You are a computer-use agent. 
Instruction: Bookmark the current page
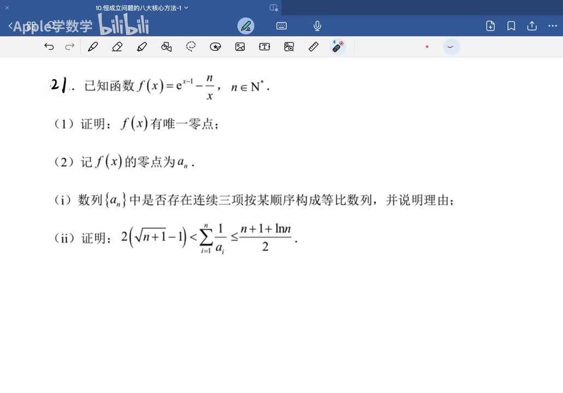point(511,26)
